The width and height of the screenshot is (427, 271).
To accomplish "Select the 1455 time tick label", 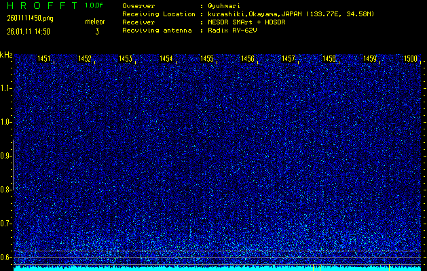I will (x=207, y=59).
